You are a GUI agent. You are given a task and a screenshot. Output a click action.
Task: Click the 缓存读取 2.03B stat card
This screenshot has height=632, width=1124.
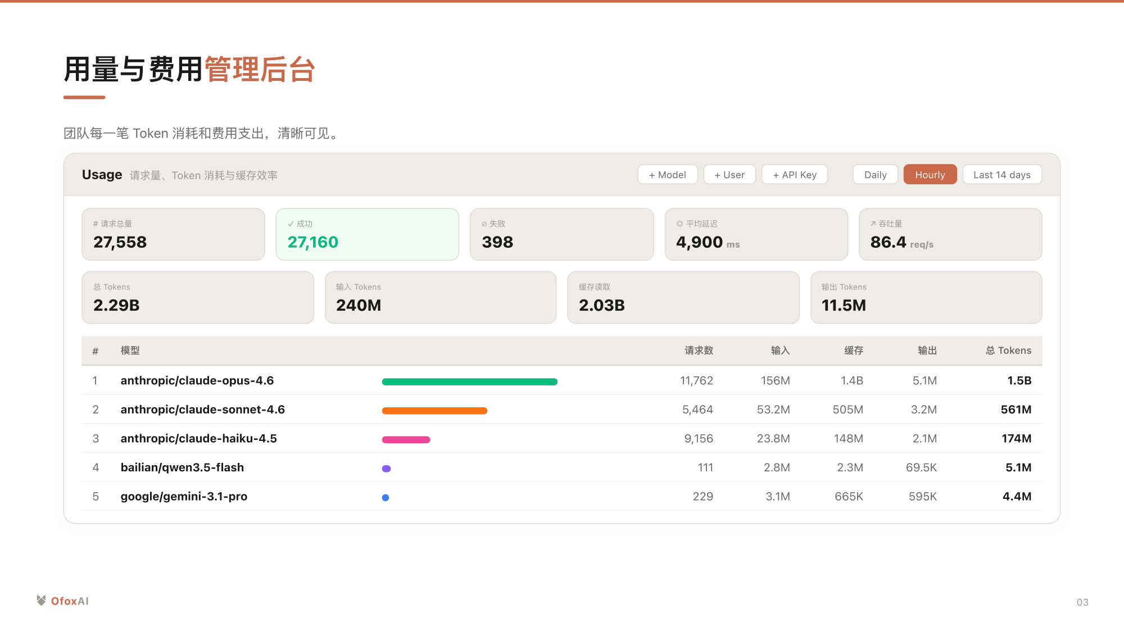[x=683, y=298]
